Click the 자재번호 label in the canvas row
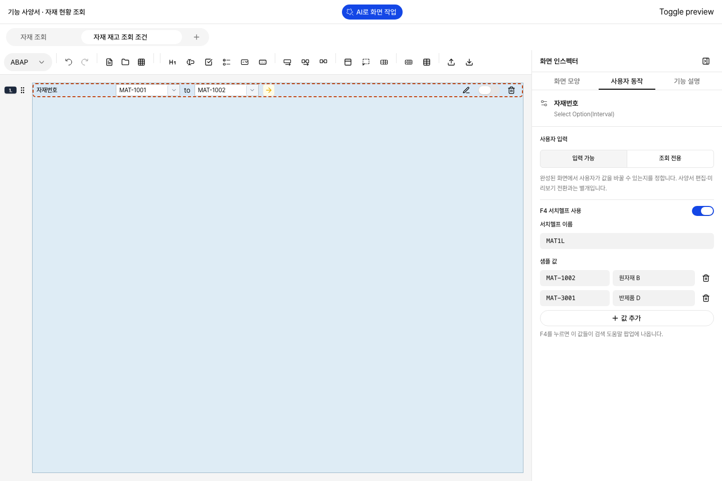The height and width of the screenshot is (481, 722). [x=47, y=90]
